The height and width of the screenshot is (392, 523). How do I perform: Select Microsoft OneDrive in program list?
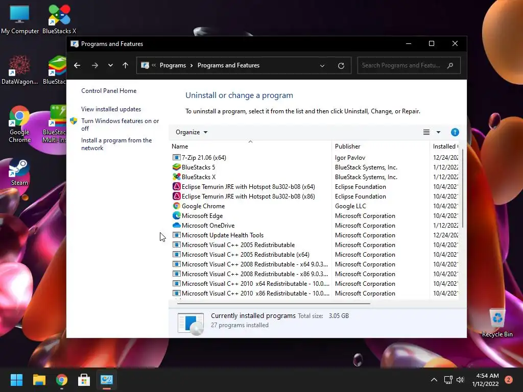point(208,225)
